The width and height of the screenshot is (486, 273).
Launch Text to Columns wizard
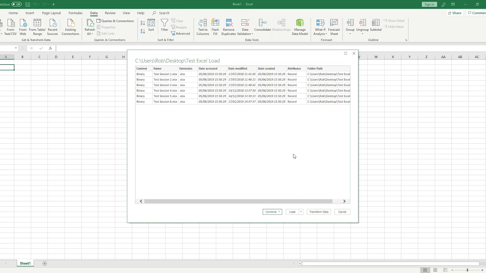tap(203, 27)
